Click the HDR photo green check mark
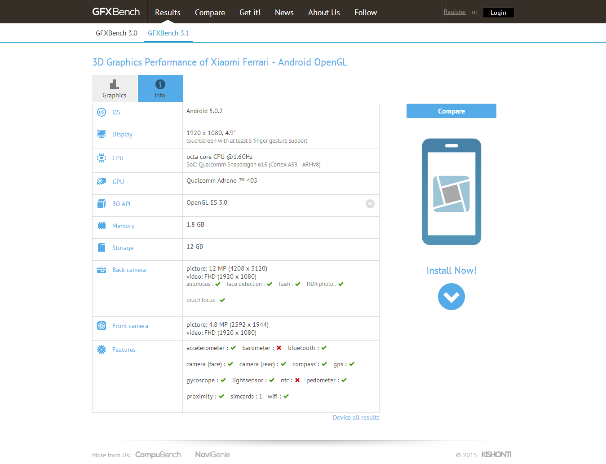This screenshot has height=464, width=606. pyautogui.click(x=341, y=284)
